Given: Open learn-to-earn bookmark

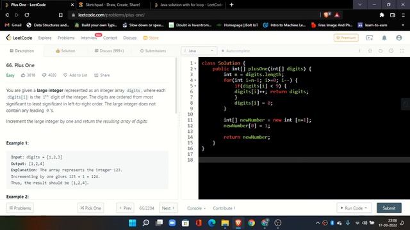Looking at the screenshot, I should coord(373,25).
